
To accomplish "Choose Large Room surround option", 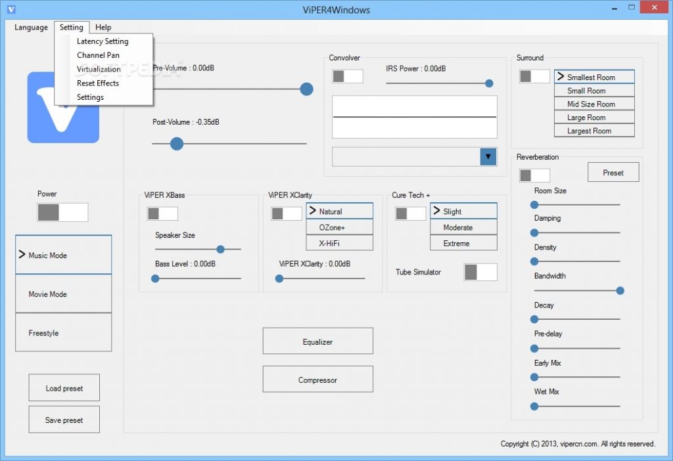I will [x=594, y=117].
